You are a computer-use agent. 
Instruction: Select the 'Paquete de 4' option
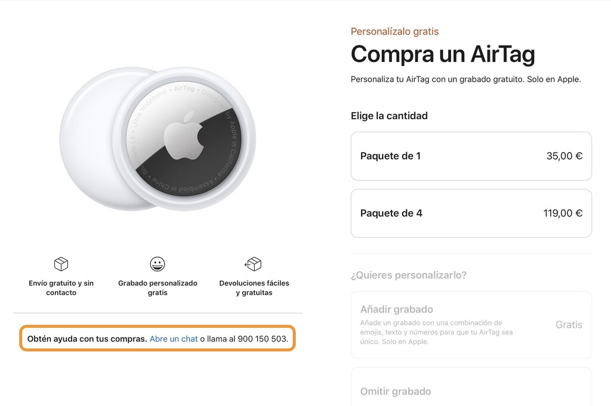click(x=471, y=213)
